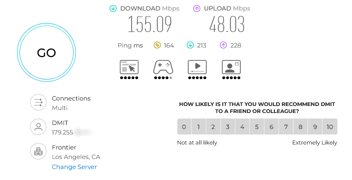The image size is (352, 180).
Task: Click the DMIT user profile icon
Action: 39,126
